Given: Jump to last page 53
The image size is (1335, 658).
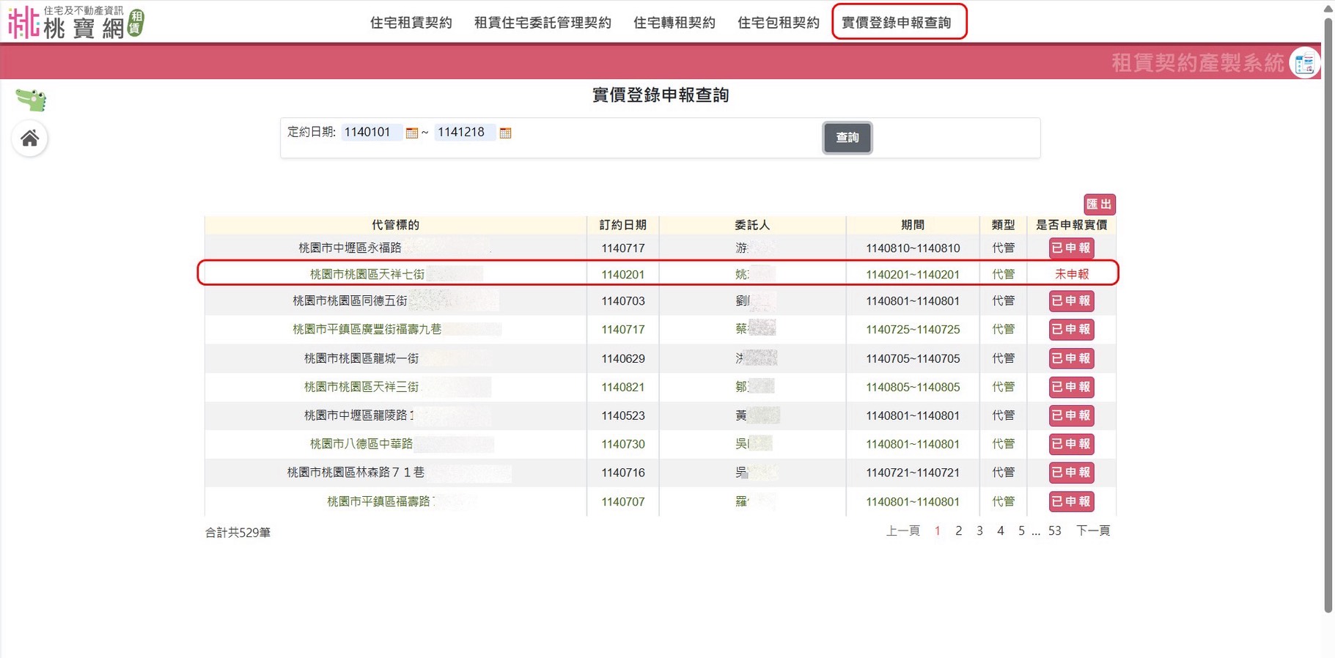Looking at the screenshot, I should click(1054, 531).
